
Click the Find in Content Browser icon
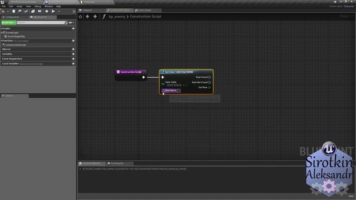(20, 11)
